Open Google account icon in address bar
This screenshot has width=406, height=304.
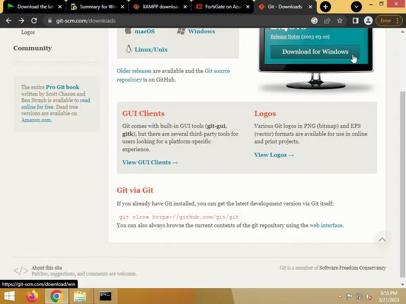point(314,21)
